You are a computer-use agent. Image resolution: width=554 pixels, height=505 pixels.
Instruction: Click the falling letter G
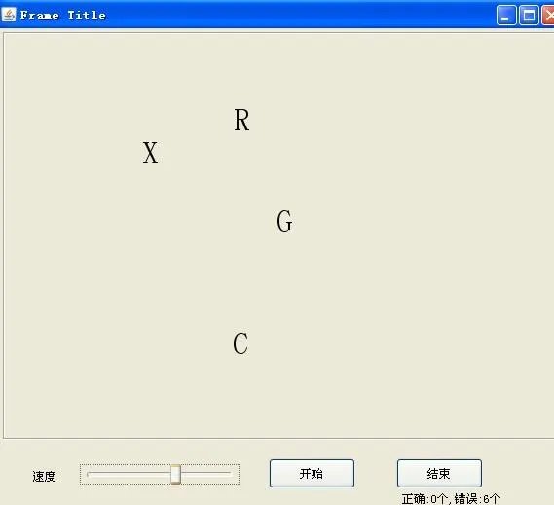(x=284, y=221)
